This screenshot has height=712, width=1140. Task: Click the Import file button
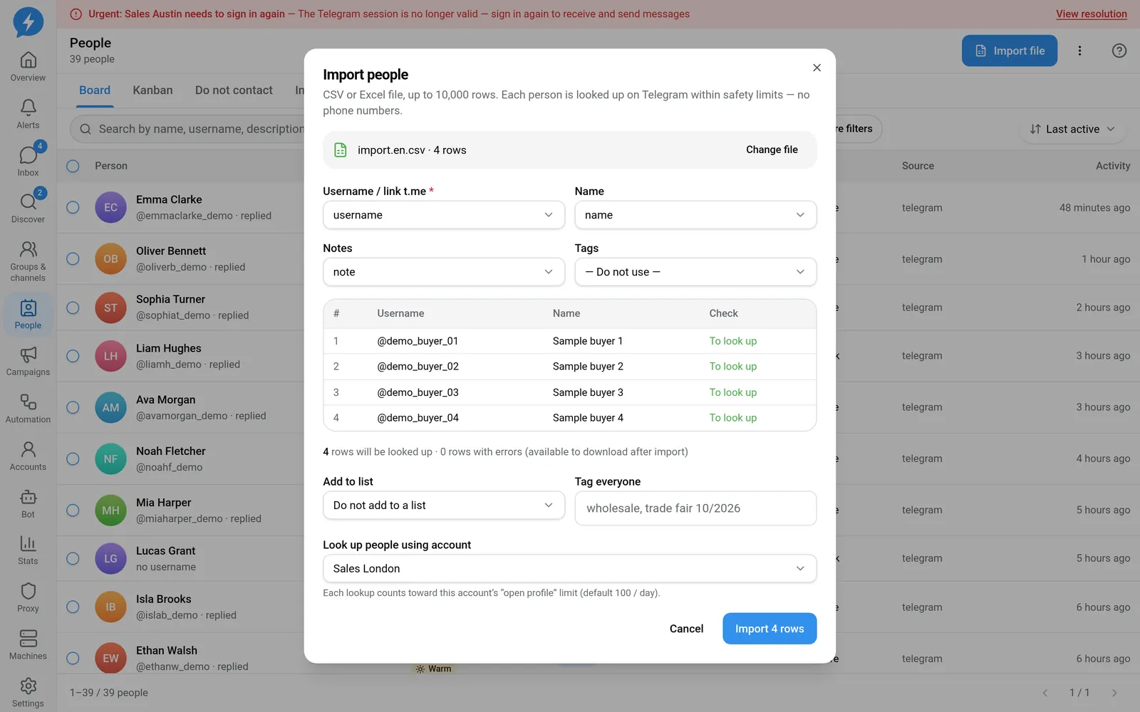(1010, 51)
